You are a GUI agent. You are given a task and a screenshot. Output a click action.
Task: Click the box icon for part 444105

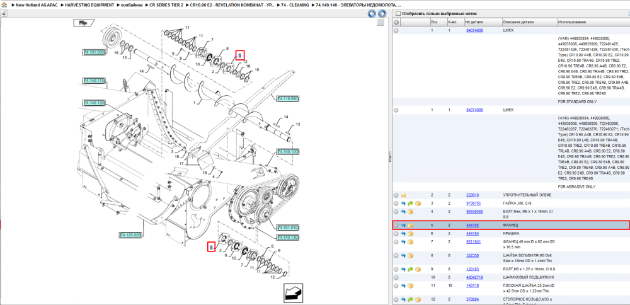tap(411, 226)
